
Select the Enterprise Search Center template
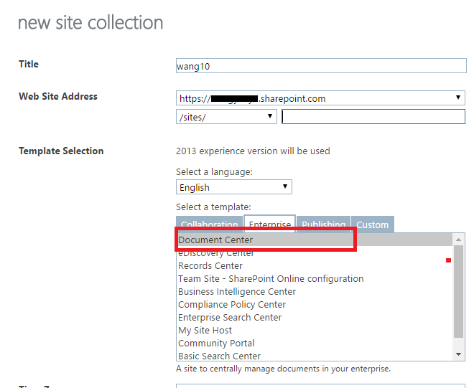coord(315,318)
